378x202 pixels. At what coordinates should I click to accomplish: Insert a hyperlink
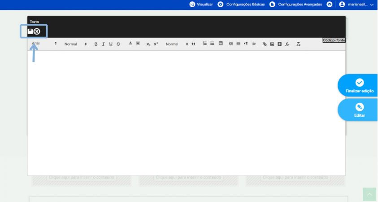265,44
